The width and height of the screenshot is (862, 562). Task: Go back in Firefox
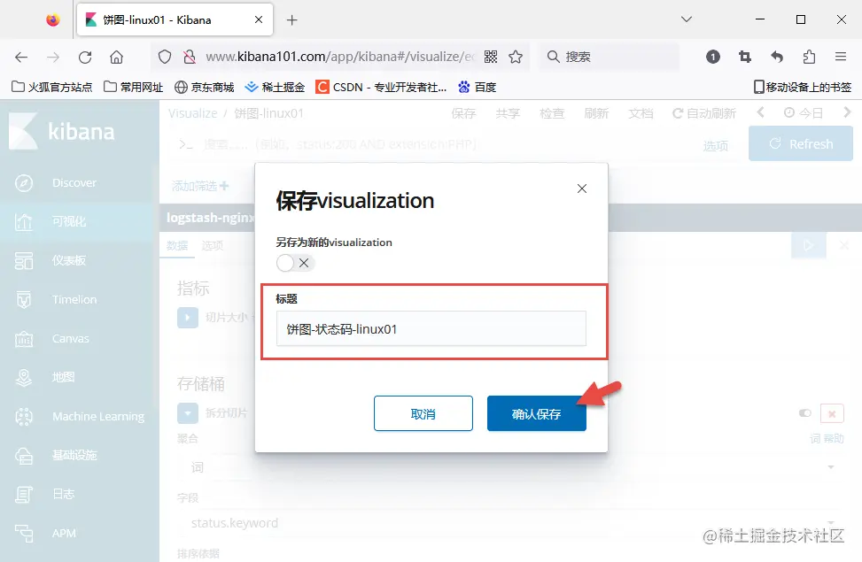click(x=21, y=57)
